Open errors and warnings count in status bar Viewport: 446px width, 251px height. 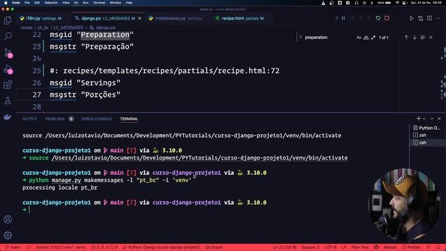tap(104, 248)
